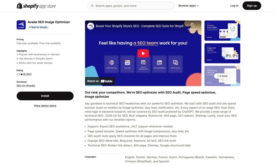This screenshot has height=166, width=276.
Task: Click the Site Verification icon tile
Action: point(160,64)
